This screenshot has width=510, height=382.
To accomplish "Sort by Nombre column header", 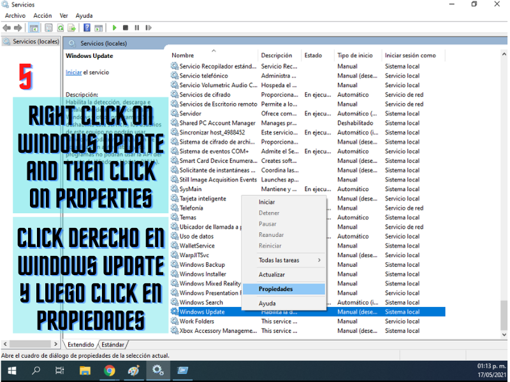I will (x=214, y=55).
